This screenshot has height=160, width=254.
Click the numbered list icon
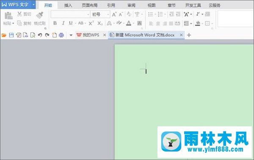(x=160, y=14)
